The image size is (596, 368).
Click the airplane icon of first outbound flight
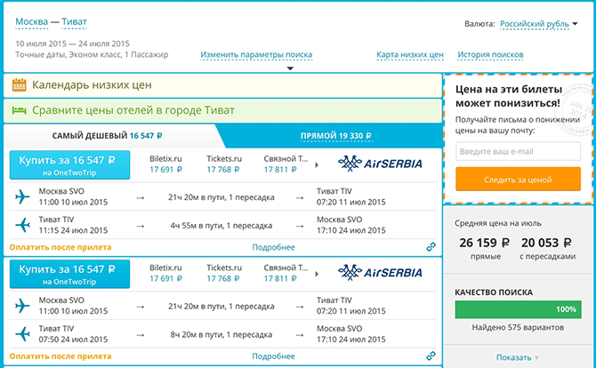[23, 197]
